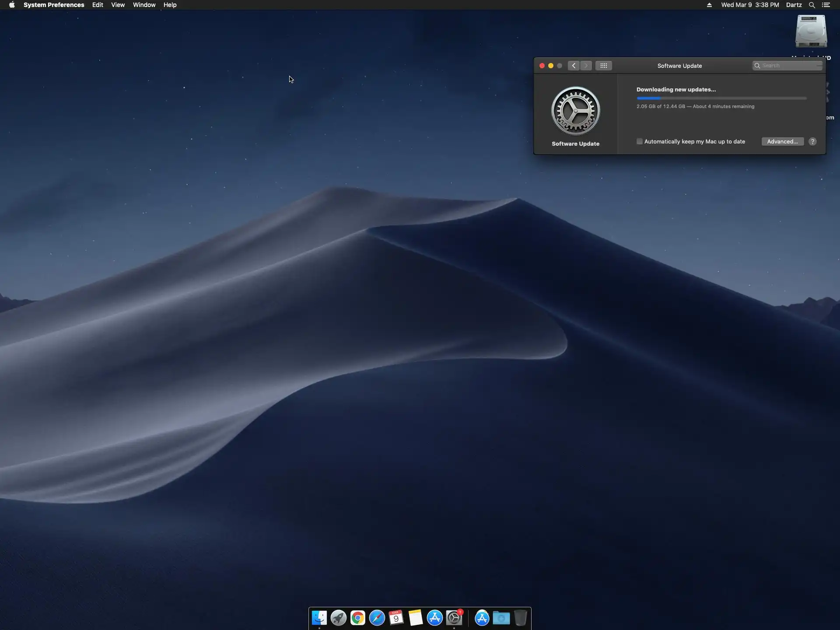This screenshot has height=630, width=840.
Task: Open Google Chrome from the dock
Action: pyautogui.click(x=357, y=618)
